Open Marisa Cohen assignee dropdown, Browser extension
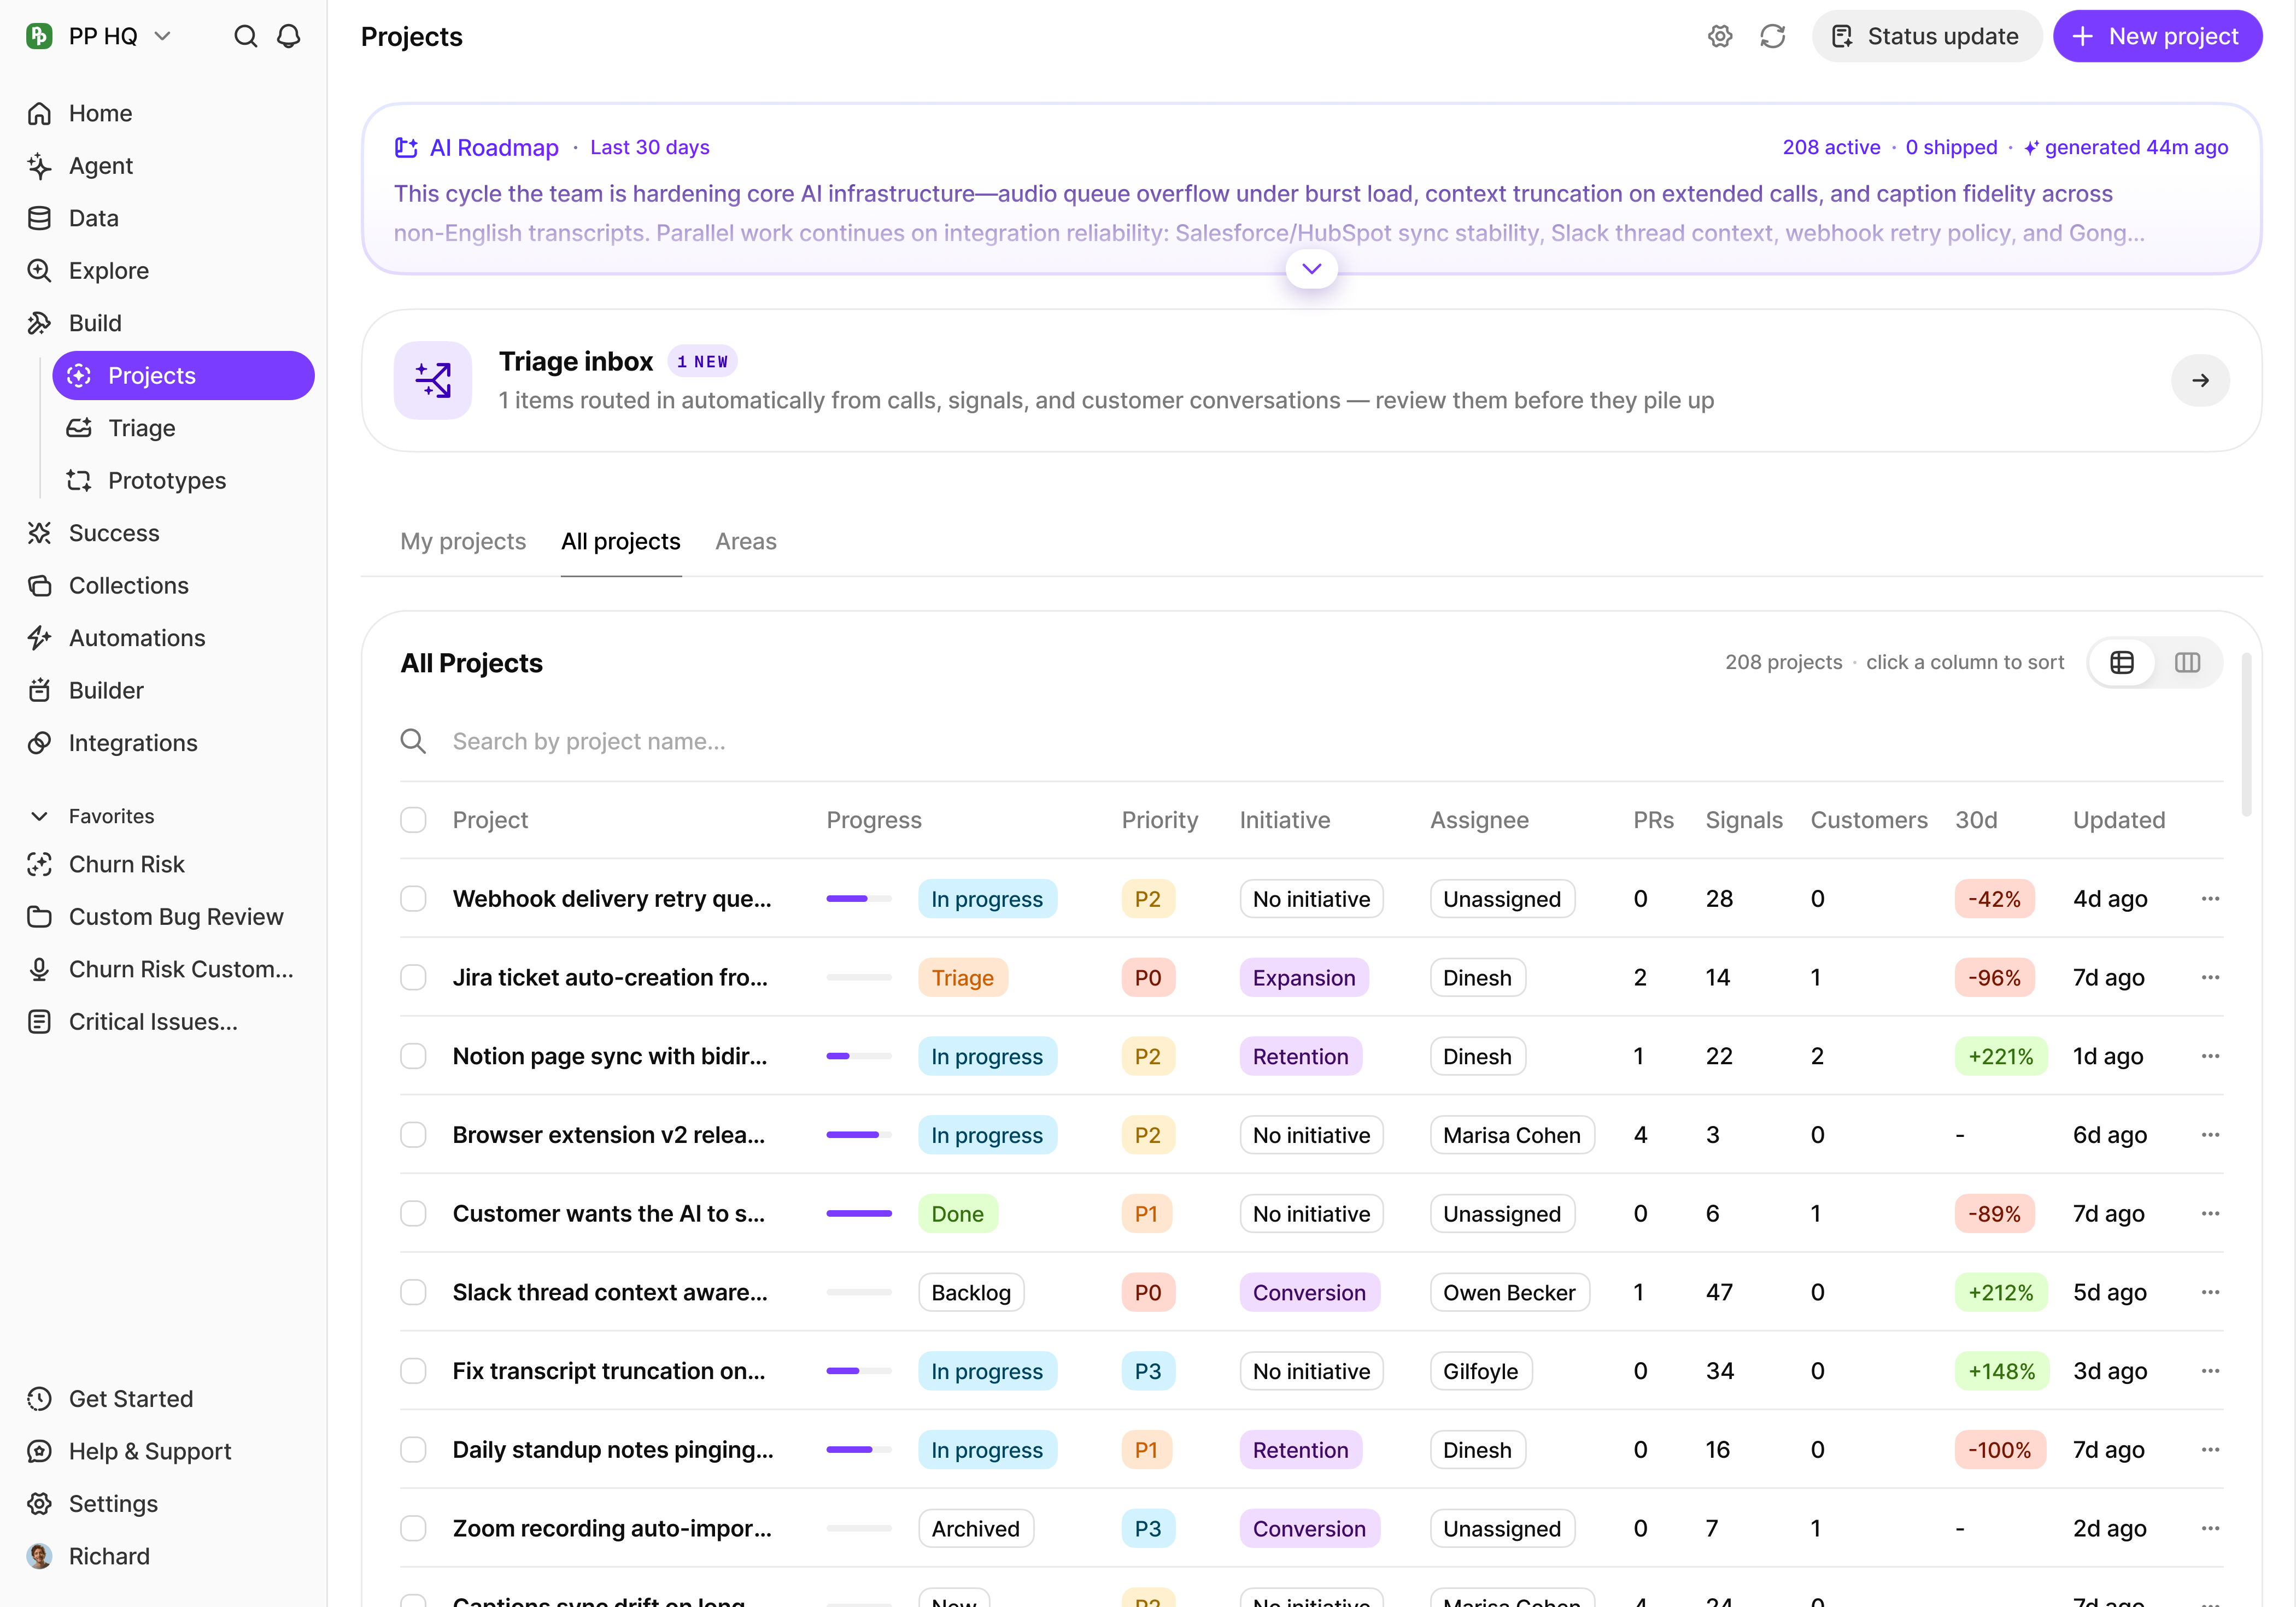Viewport: 2296px width, 1607px height. click(1511, 1135)
